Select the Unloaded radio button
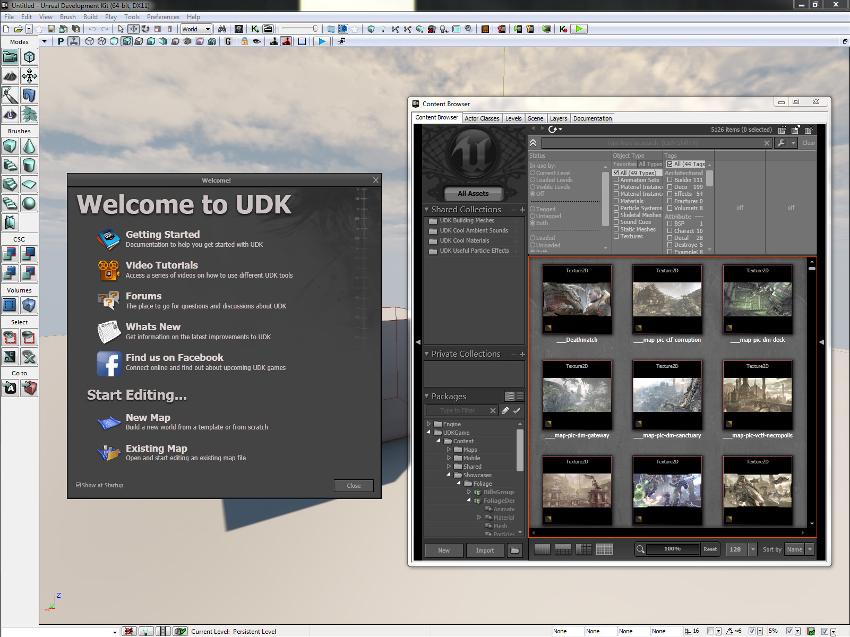 pyautogui.click(x=533, y=245)
